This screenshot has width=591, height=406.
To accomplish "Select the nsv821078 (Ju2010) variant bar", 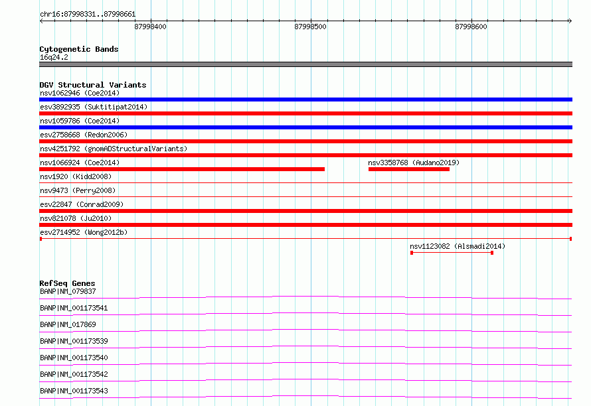I will [305, 225].
